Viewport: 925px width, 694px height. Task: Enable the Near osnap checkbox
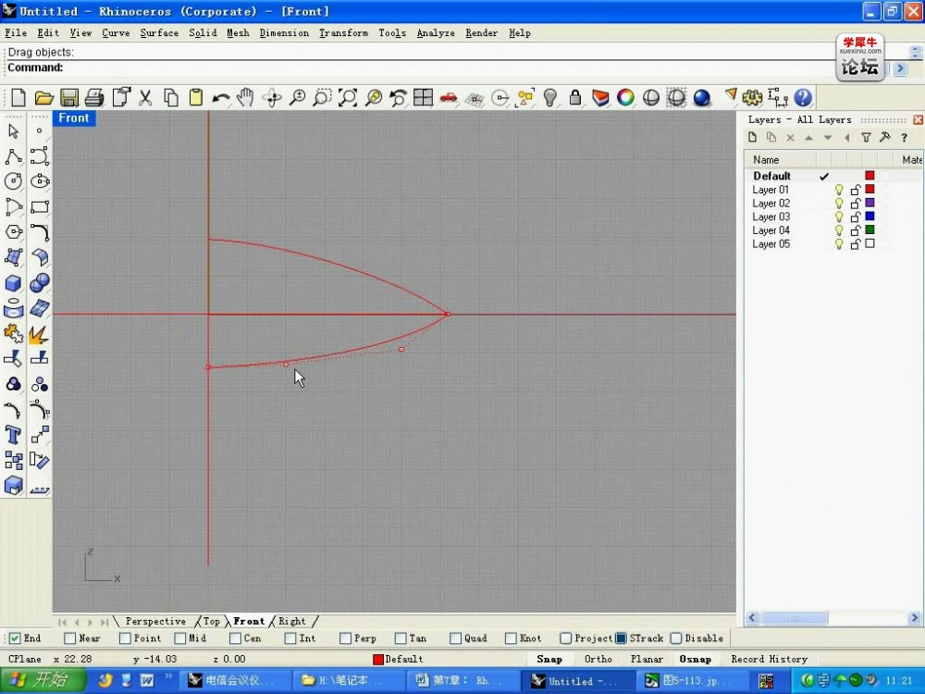69,638
